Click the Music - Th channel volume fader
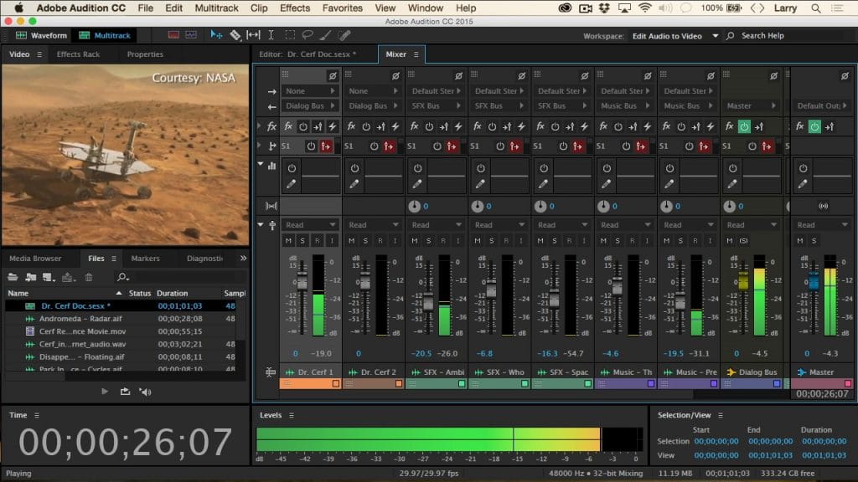Screen dimensions: 858x482 tap(618, 289)
